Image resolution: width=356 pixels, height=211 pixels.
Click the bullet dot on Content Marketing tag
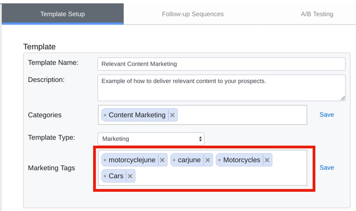(105, 115)
